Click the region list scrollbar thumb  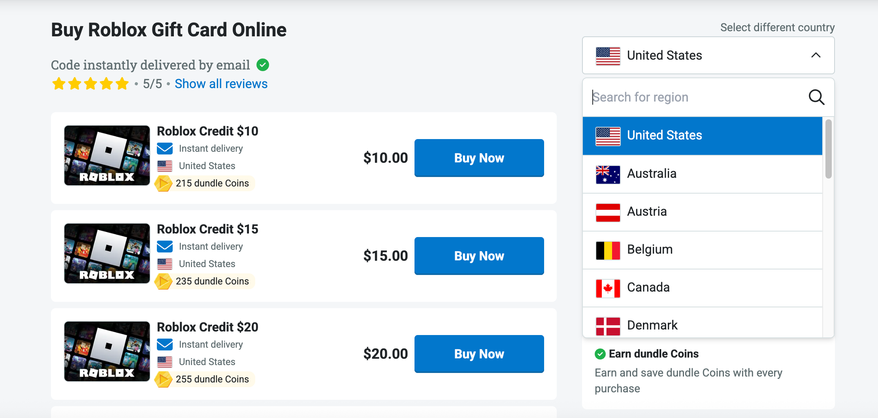(829, 149)
